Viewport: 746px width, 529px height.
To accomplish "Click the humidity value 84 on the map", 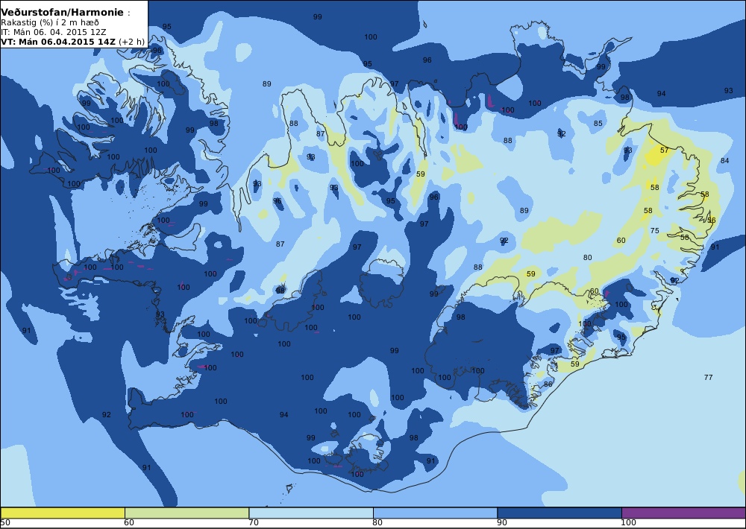I will [x=724, y=161].
